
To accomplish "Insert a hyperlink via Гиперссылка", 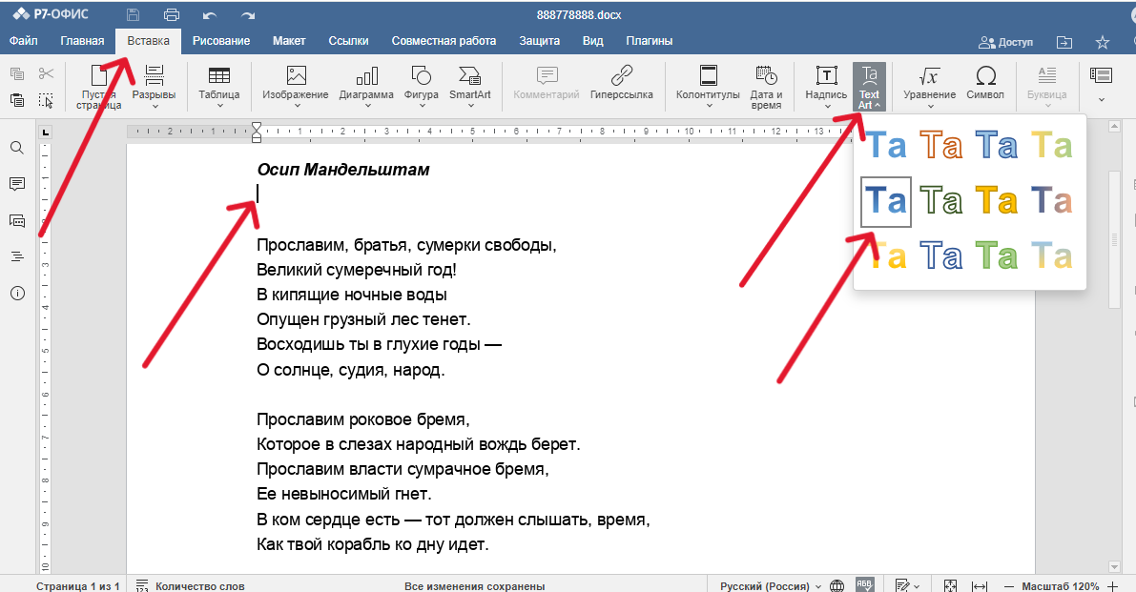I will click(621, 77).
